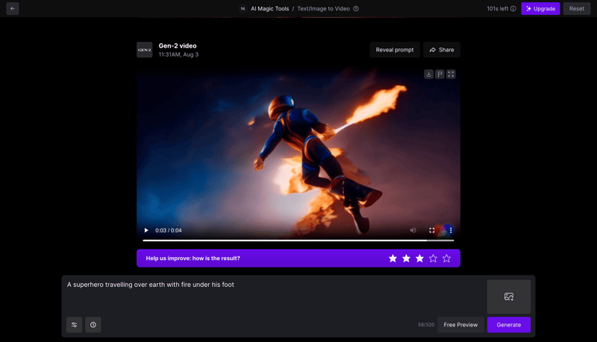597x342 pixels.
Task: Click the help icon beside Text/Image to Video
Action: [x=356, y=9]
